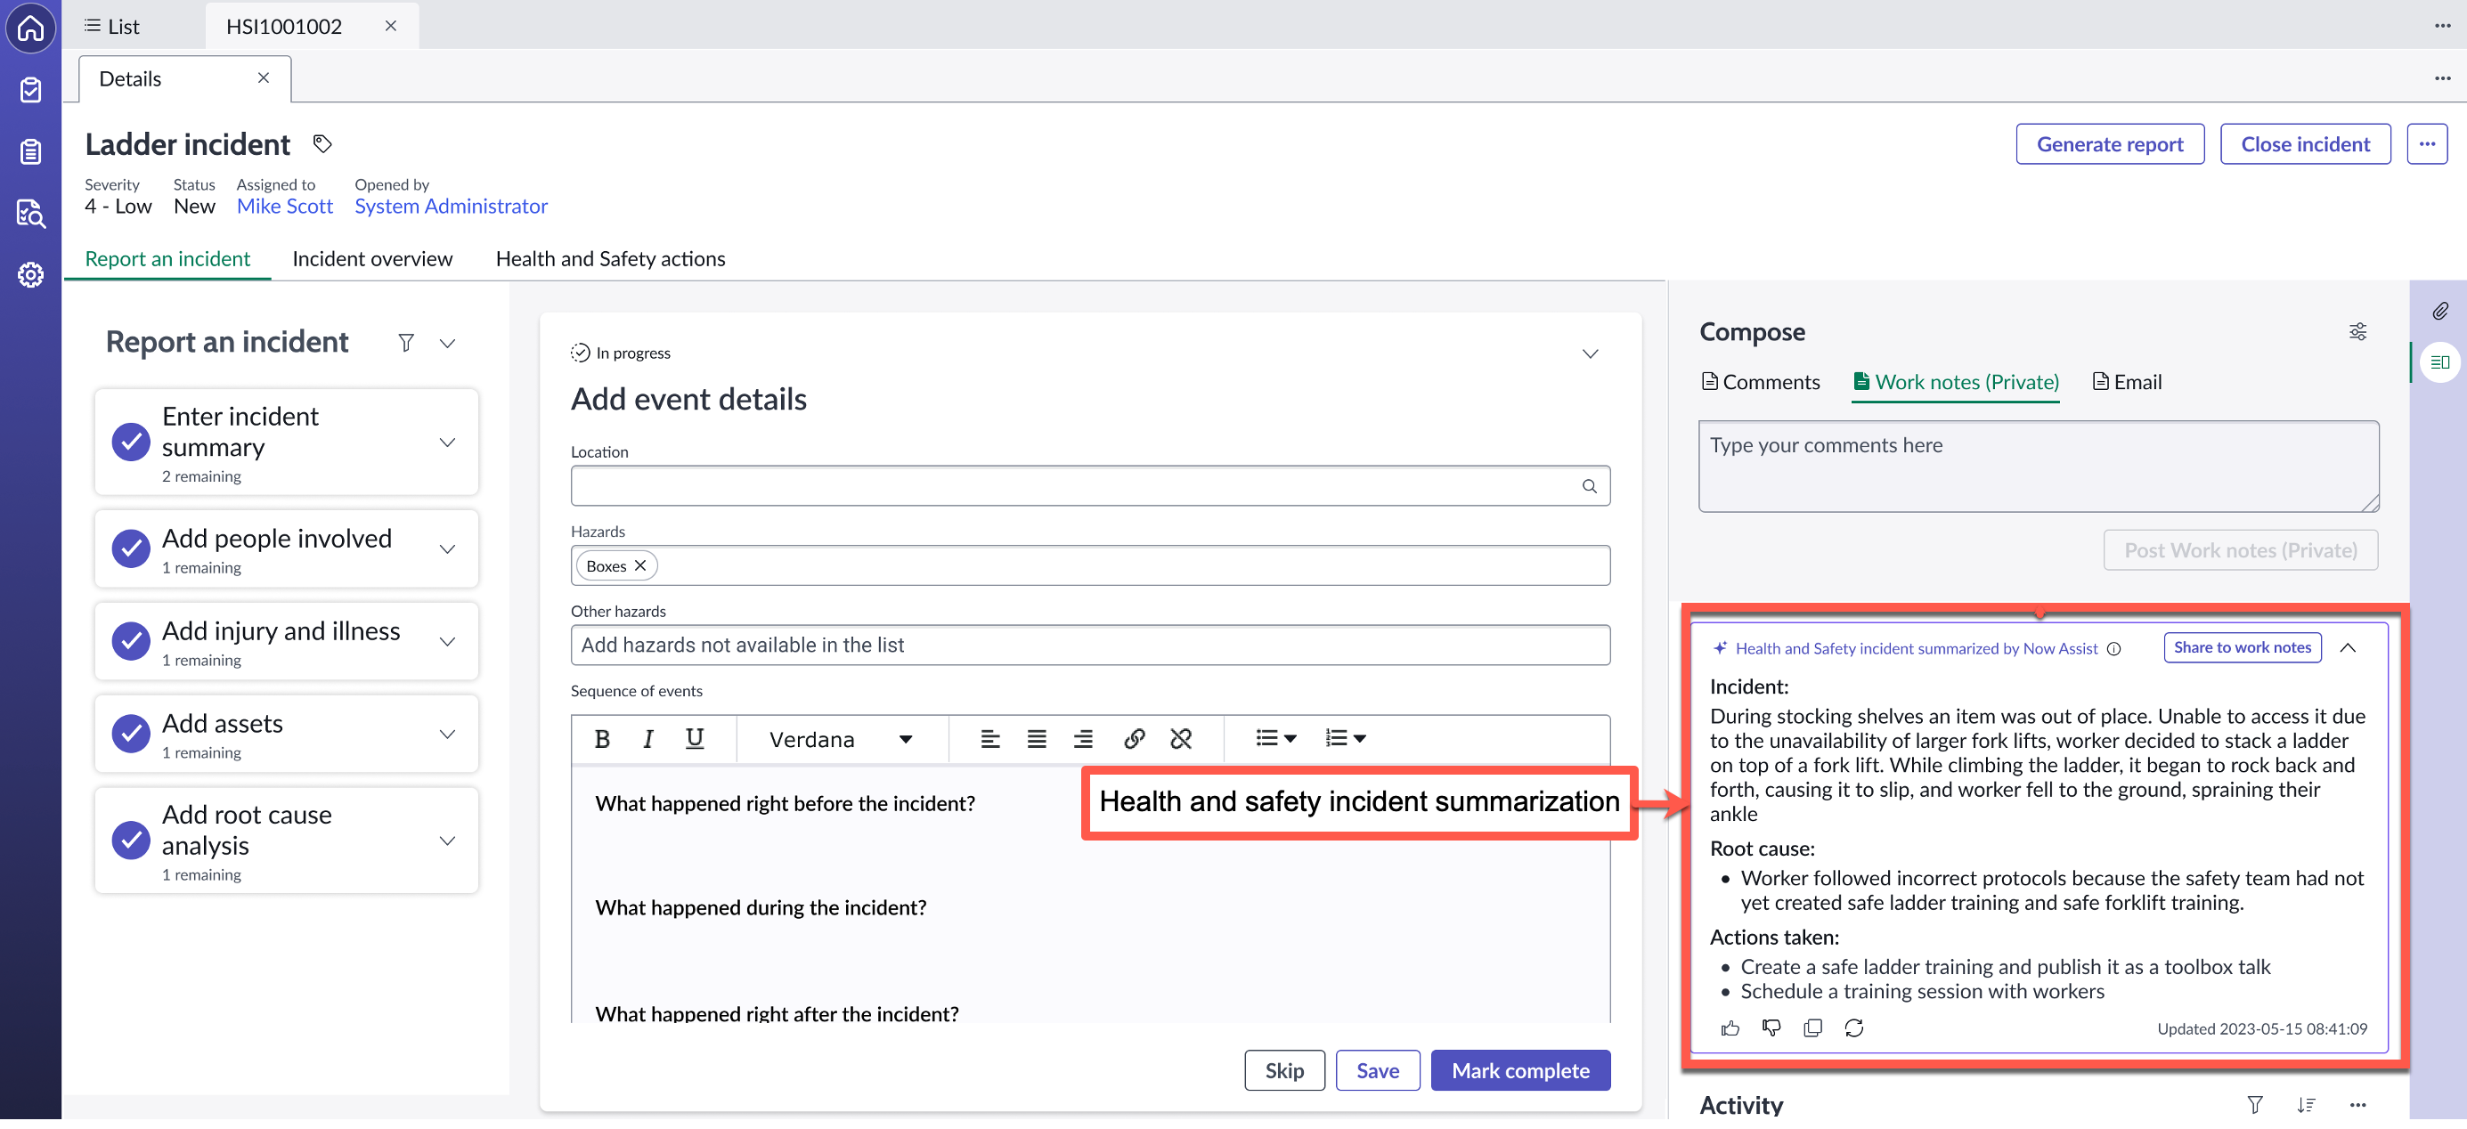Select the Details tab
2467x1129 pixels.
[x=130, y=78]
